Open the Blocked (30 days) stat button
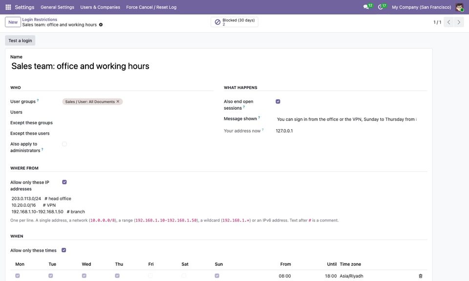This screenshot has width=469, height=281. point(234,22)
